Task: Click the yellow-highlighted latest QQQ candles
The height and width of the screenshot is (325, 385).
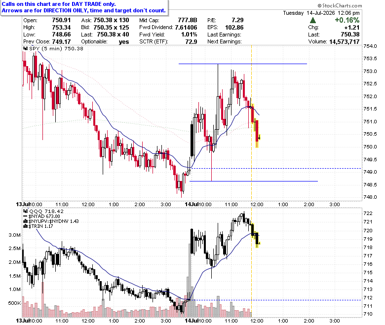Action: pos(255,235)
